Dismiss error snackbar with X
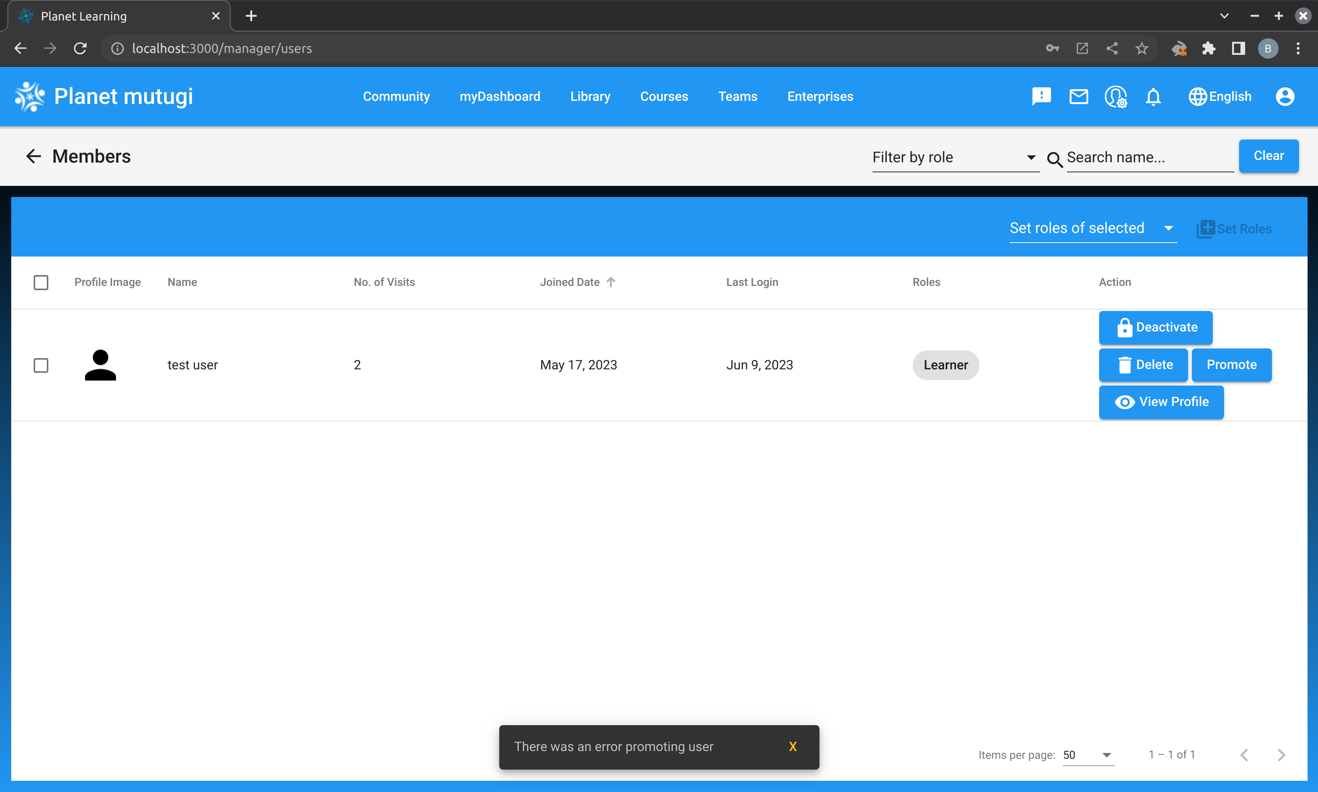1318x792 pixels. coord(793,747)
